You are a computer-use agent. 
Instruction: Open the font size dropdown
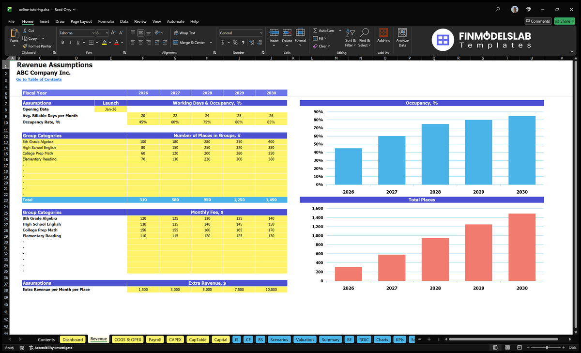click(107, 33)
